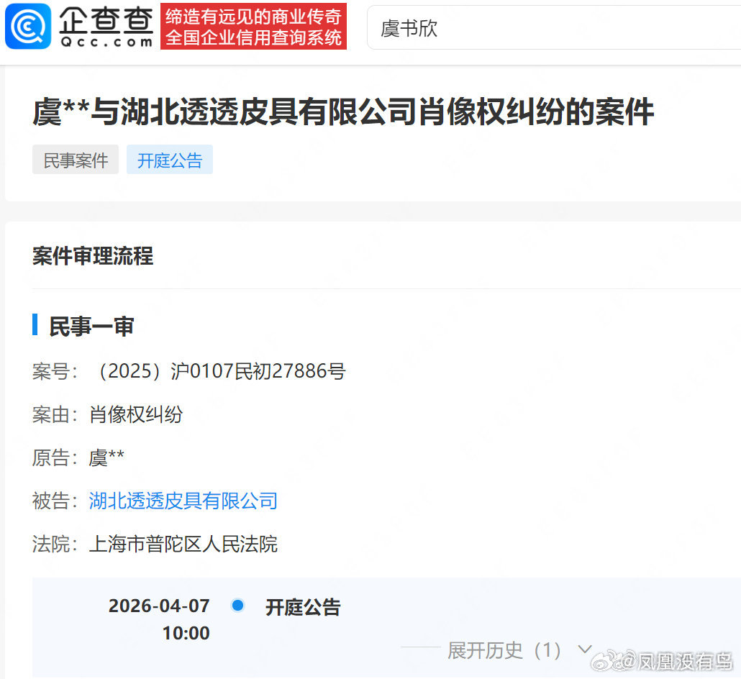Click the red 全国企业信用查询系统 banner
The height and width of the screenshot is (679, 741).
[x=254, y=27]
